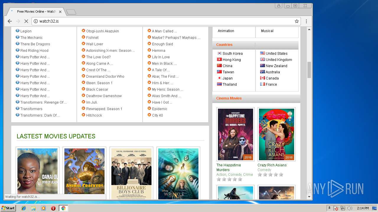Click the Hong Kong flag icon
Viewport: 378px width, 212px height.
click(219, 59)
